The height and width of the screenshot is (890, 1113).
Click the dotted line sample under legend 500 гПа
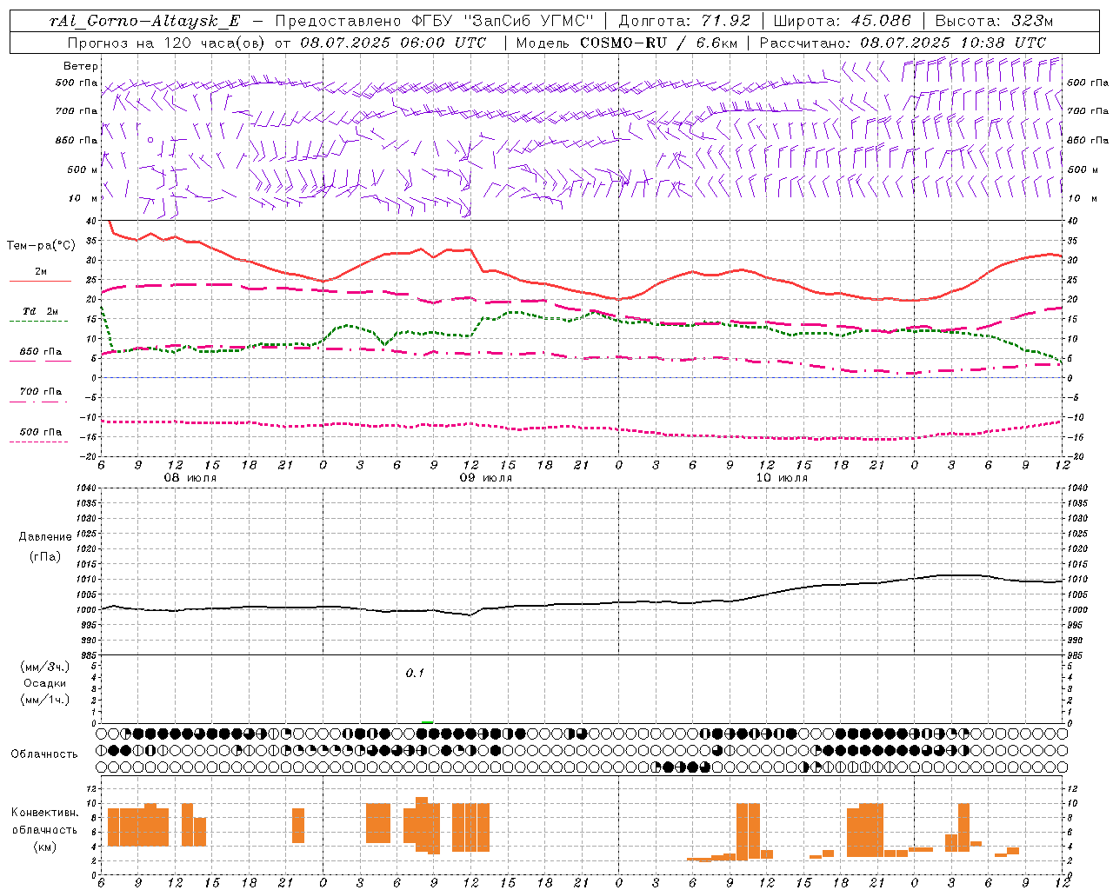tap(38, 442)
